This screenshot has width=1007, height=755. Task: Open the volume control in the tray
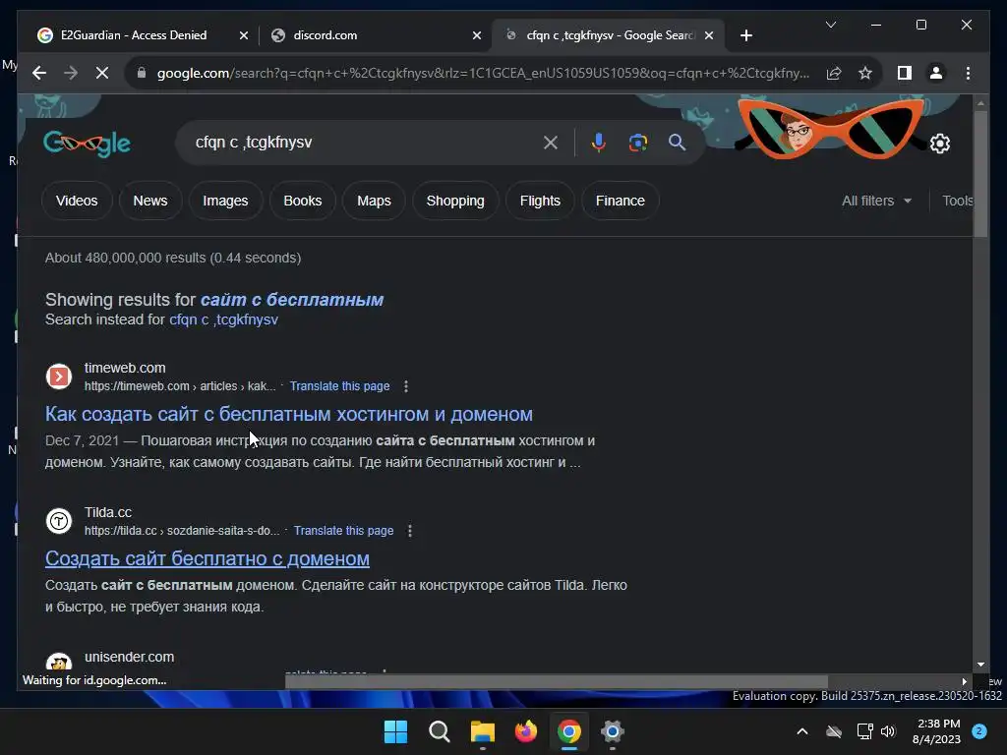tap(888, 731)
